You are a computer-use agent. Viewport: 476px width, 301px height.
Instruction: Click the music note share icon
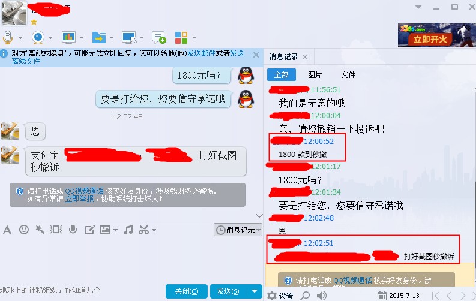(128, 230)
